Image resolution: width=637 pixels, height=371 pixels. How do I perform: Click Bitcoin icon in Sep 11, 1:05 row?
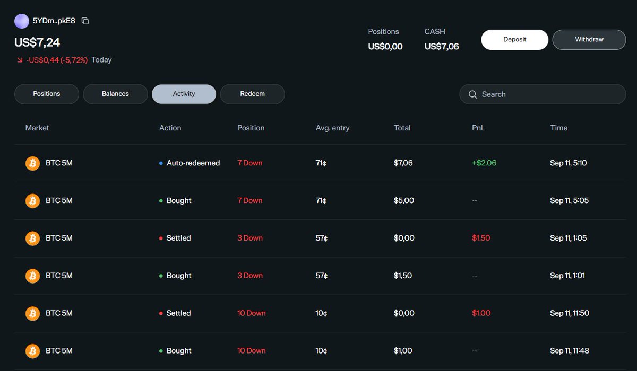[33, 238]
